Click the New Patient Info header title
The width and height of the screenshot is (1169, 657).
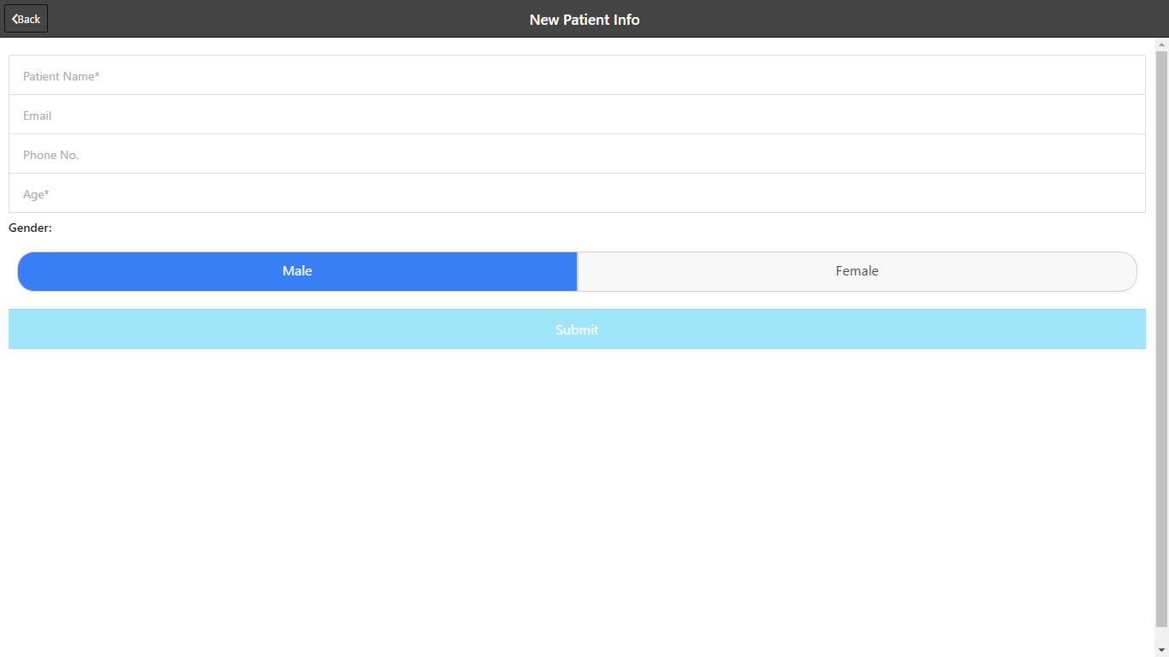pos(584,20)
